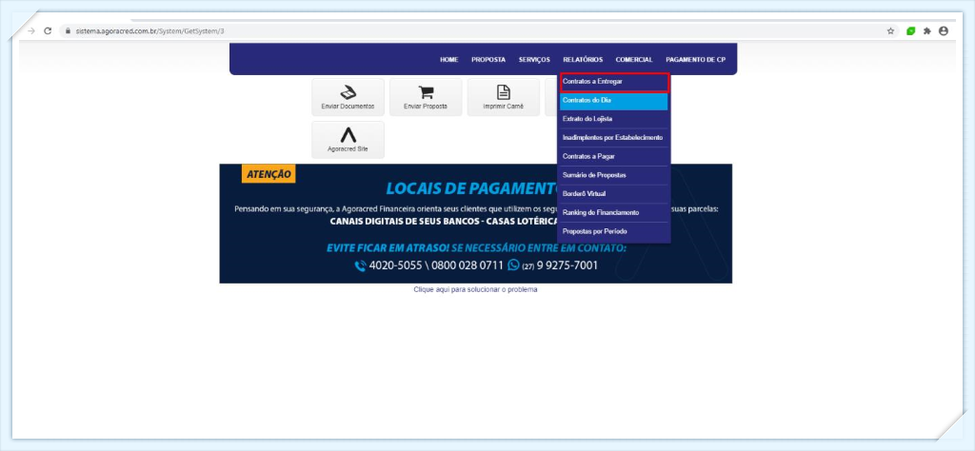
Task: Select Contratos do Dia report
Action: pos(614,101)
